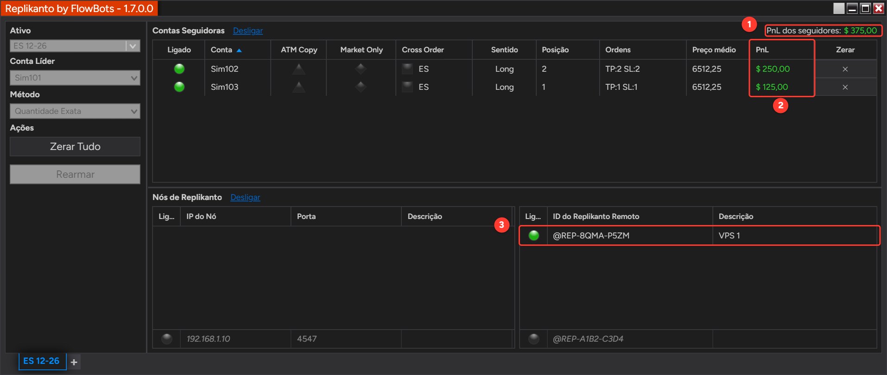The image size is (887, 375).
Task: Flatten Sim102 with its Zerar X
Action: (845, 69)
